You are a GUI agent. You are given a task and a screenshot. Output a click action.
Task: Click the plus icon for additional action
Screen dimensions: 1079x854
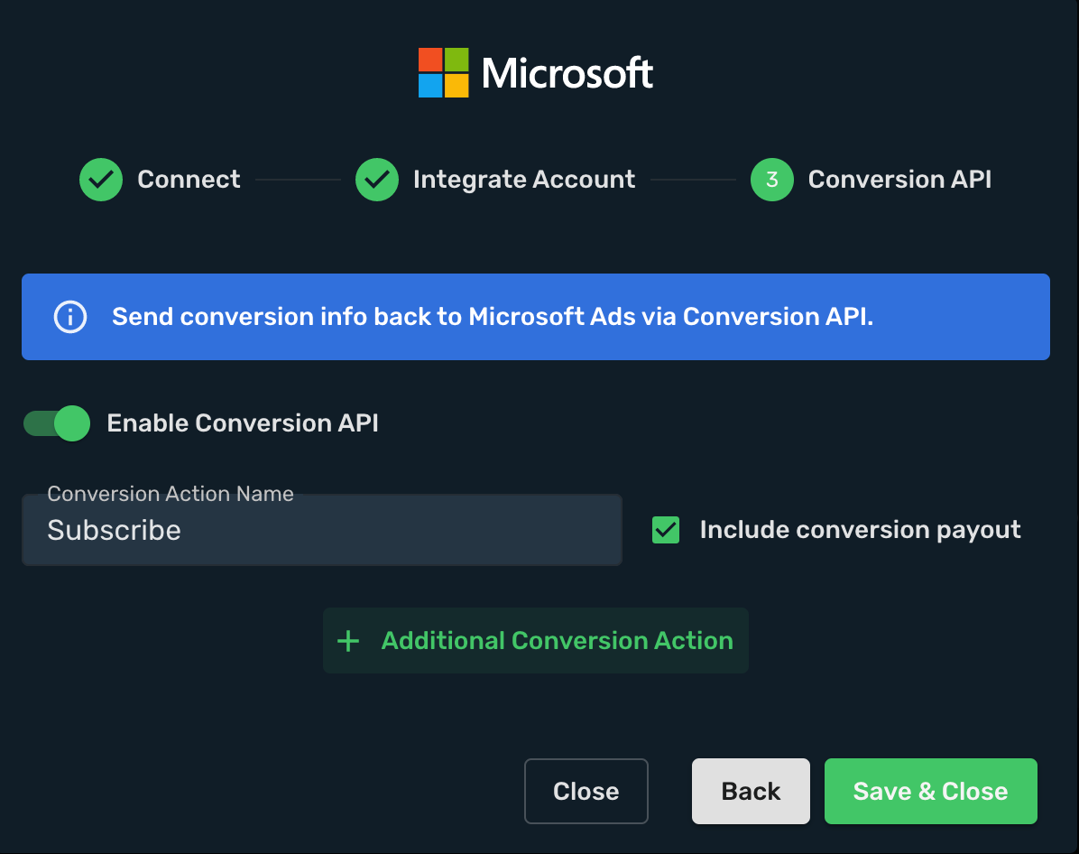click(x=348, y=641)
